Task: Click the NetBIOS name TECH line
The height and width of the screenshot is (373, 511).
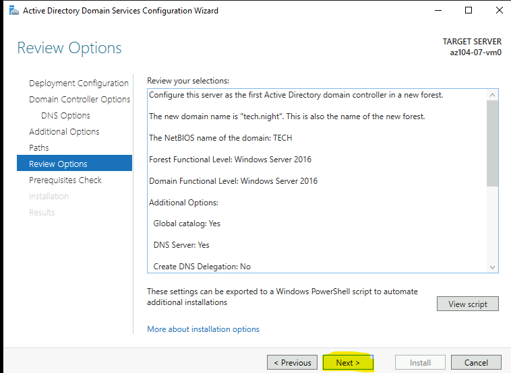Action: pos(220,138)
